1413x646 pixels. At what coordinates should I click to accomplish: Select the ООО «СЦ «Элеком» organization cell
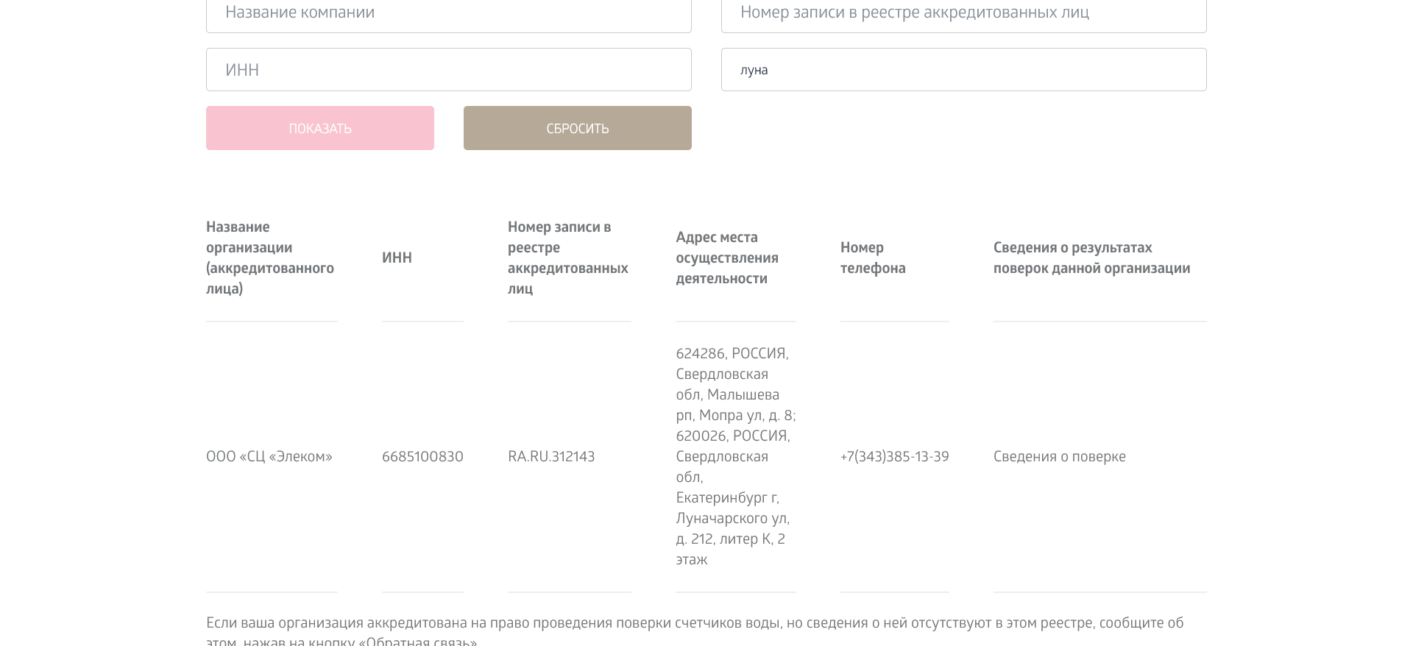tap(269, 457)
